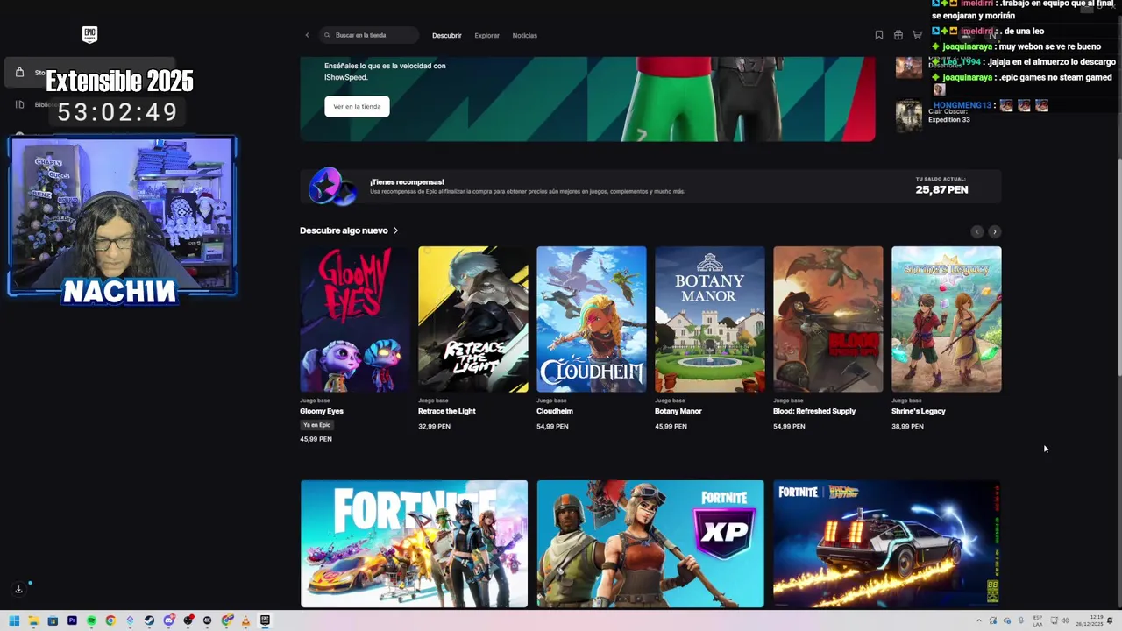Open Discord from the taskbar

pyautogui.click(x=168, y=620)
